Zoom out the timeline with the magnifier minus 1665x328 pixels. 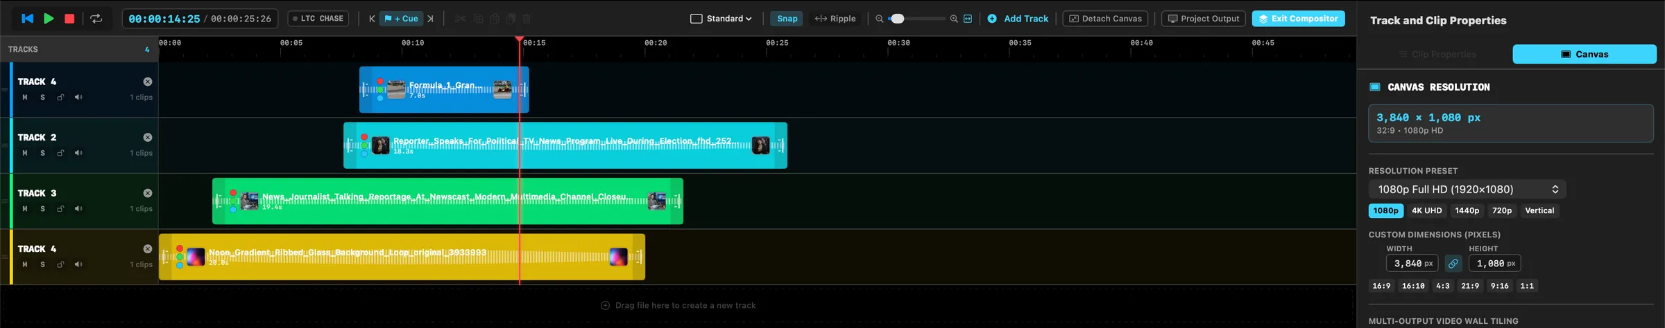[880, 19]
